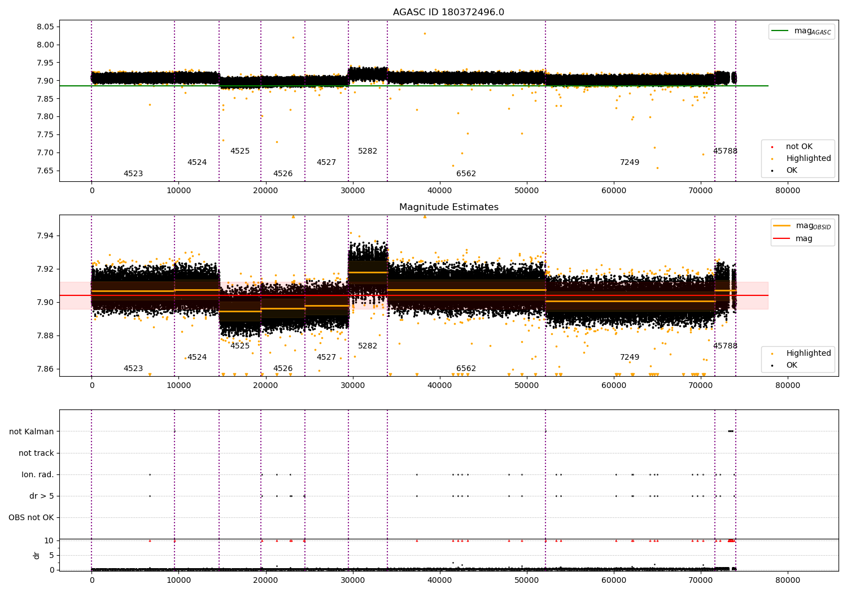
Task: Select 'OK' legend entry in Magnitude Estimates plot
Action: (784, 365)
